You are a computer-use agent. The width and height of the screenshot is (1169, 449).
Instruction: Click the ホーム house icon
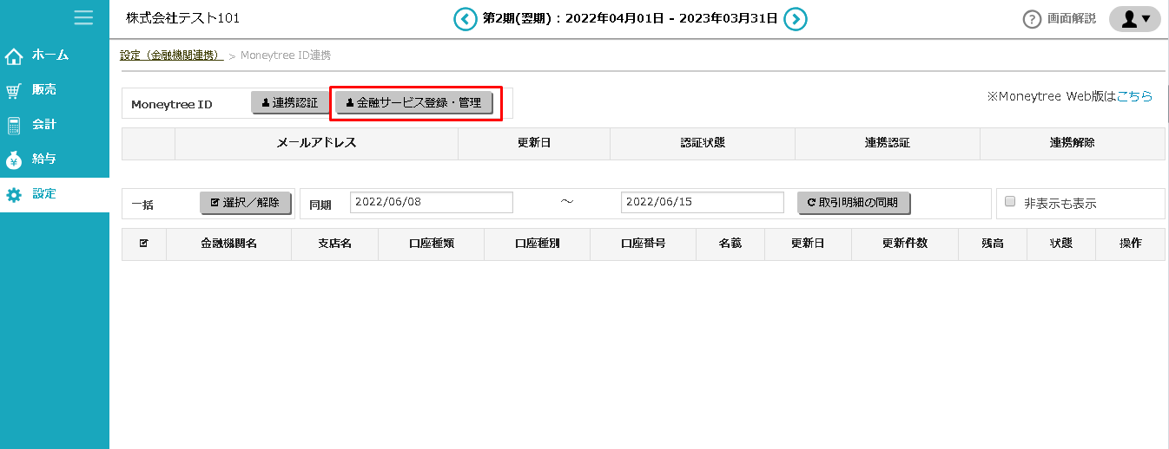[14, 56]
